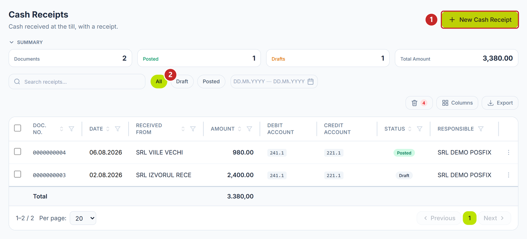Toggle the select-all checkbox in header

coord(18,128)
